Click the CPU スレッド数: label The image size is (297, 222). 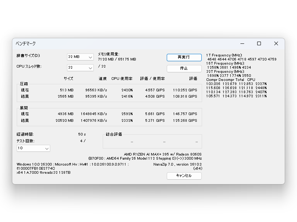point(29,66)
